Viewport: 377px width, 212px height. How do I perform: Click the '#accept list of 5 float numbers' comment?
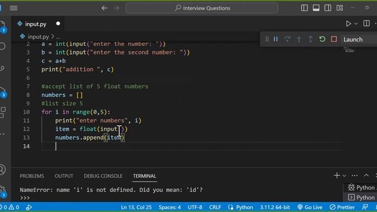[x=95, y=87]
